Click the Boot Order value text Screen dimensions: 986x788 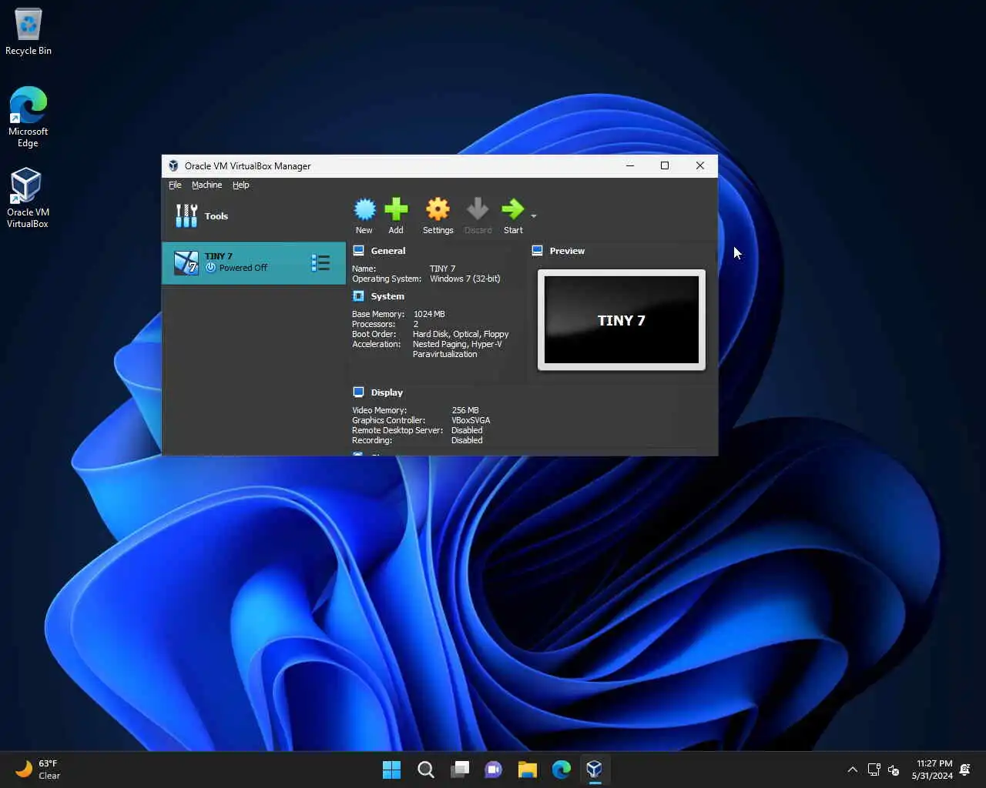461,334
